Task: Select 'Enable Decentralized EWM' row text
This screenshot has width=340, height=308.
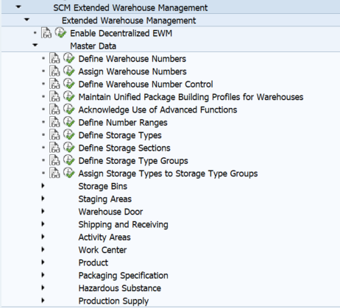Action: pos(121,33)
